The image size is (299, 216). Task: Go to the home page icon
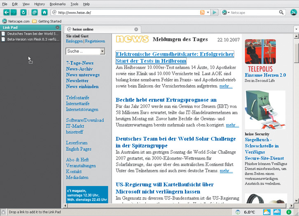(x=44, y=13)
